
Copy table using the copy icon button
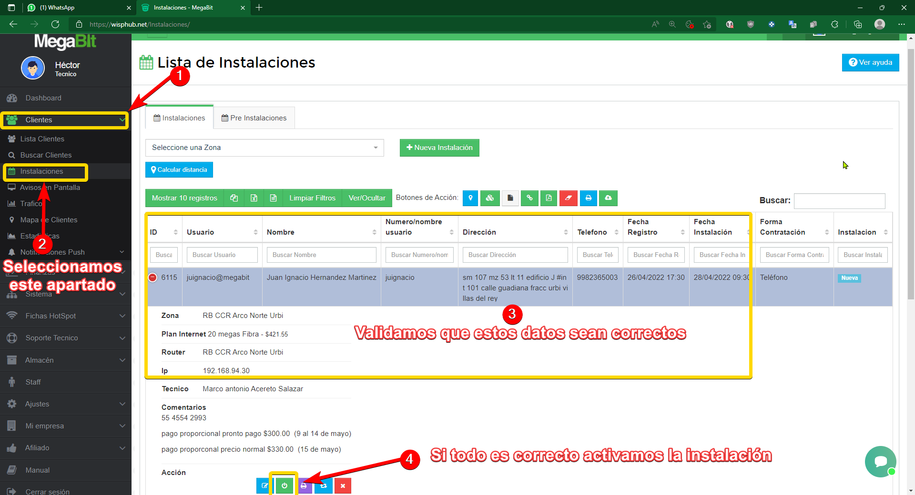[234, 198]
